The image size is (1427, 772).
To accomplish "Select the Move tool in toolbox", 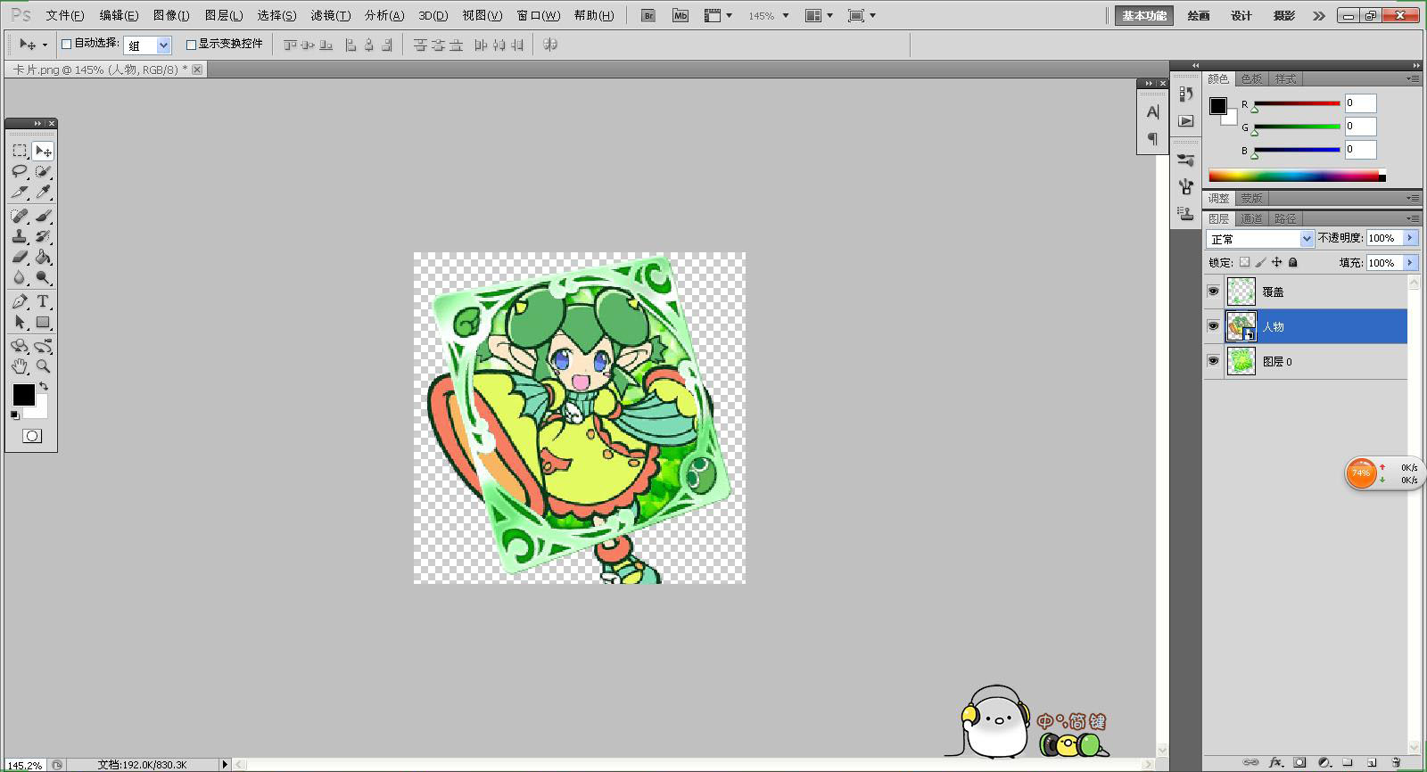I will coord(43,151).
